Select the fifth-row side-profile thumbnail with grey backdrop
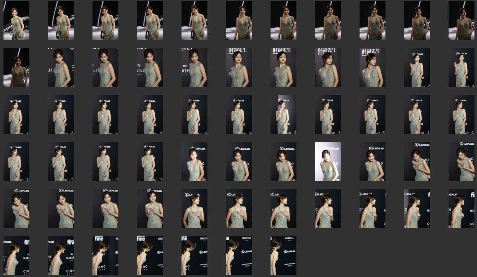This screenshot has width=477, height=277. click(x=417, y=208)
